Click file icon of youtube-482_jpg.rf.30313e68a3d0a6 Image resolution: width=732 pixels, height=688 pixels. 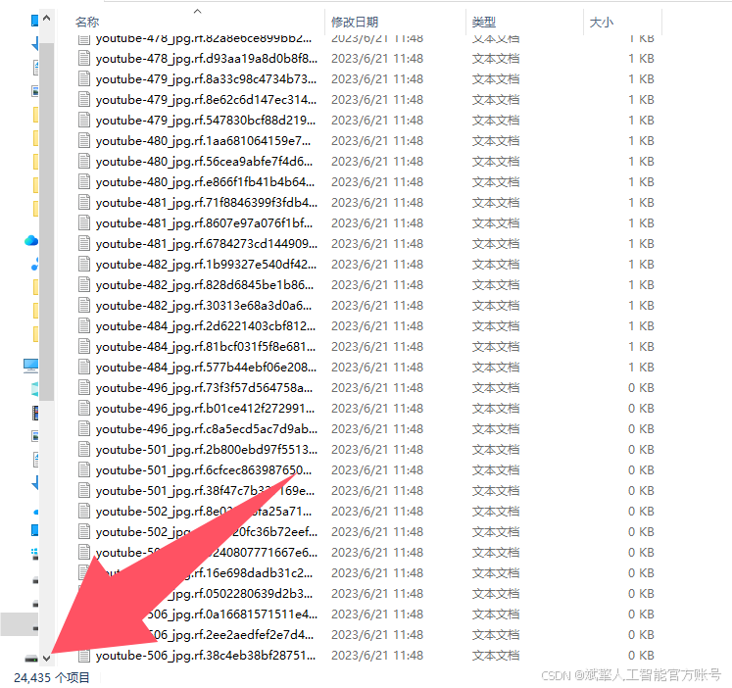[84, 305]
